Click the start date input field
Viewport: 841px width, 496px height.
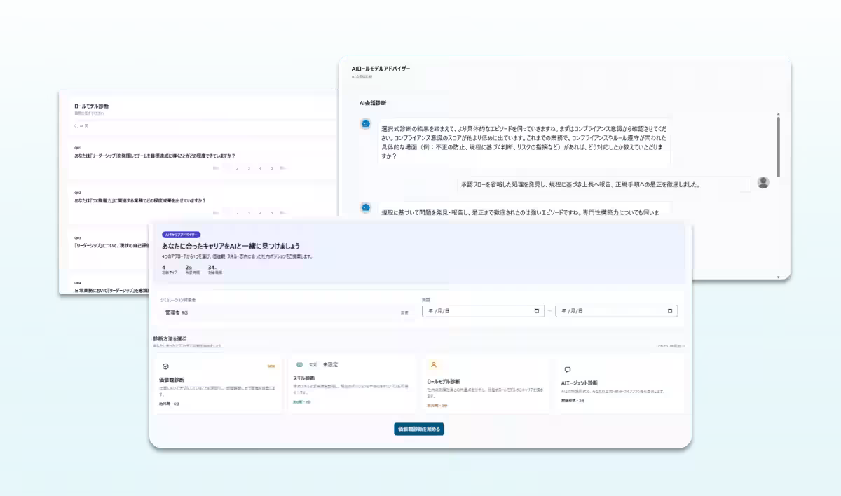point(484,311)
